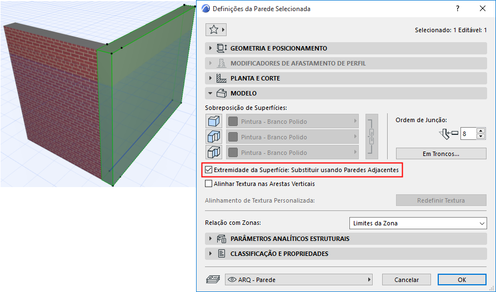Click the second surface material swatch

coord(233,137)
